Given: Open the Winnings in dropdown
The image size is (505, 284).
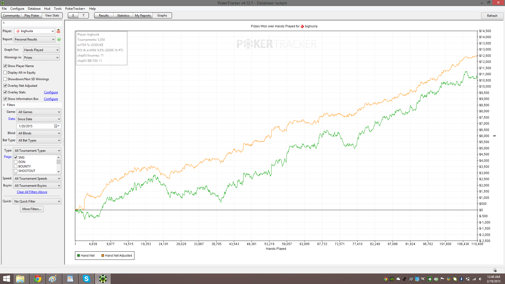Looking at the screenshot, I should tap(41, 58).
